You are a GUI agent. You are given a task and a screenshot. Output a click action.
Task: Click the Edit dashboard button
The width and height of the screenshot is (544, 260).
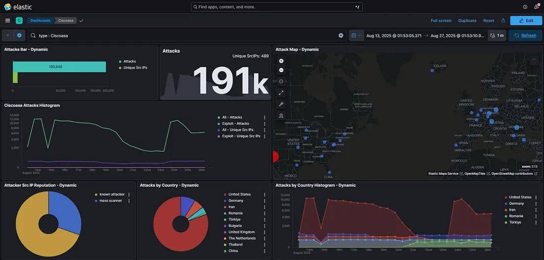click(x=526, y=21)
